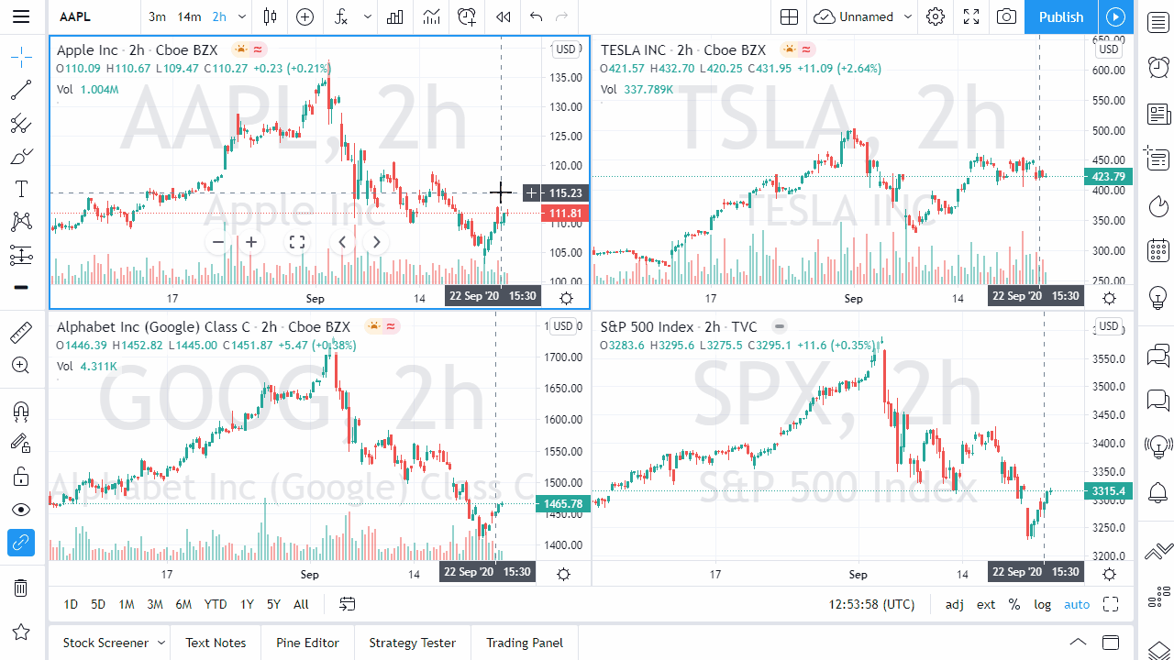This screenshot has height=660, width=1174.
Task: Open the Strategy Tester tab
Action: [412, 643]
